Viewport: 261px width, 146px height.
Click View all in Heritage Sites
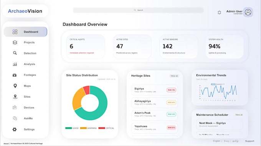coord(174,76)
